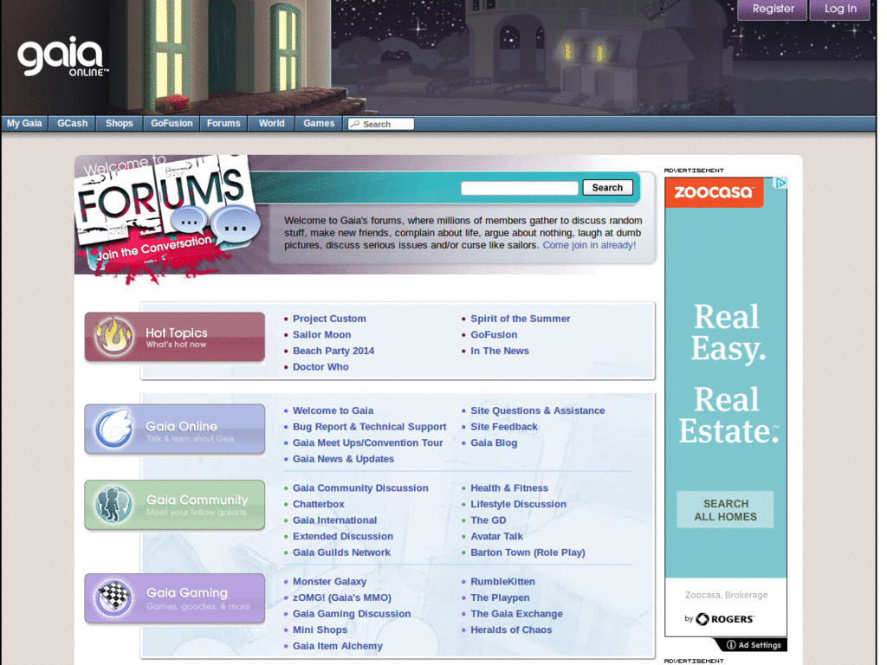
Task: Click the Gaia Online logo
Action: (x=62, y=57)
